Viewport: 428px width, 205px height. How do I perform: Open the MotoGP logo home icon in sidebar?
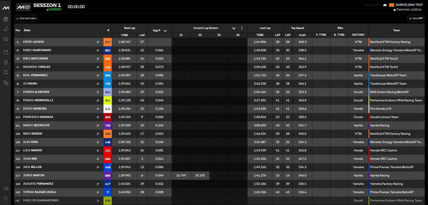[x=5, y=7]
